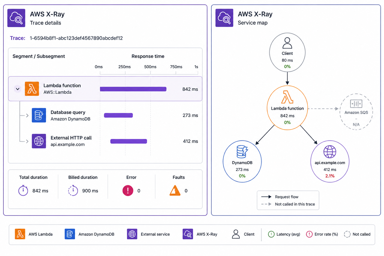Select the api.example.com globe node icon
This screenshot has height=256, width=384.
[x=330, y=152]
